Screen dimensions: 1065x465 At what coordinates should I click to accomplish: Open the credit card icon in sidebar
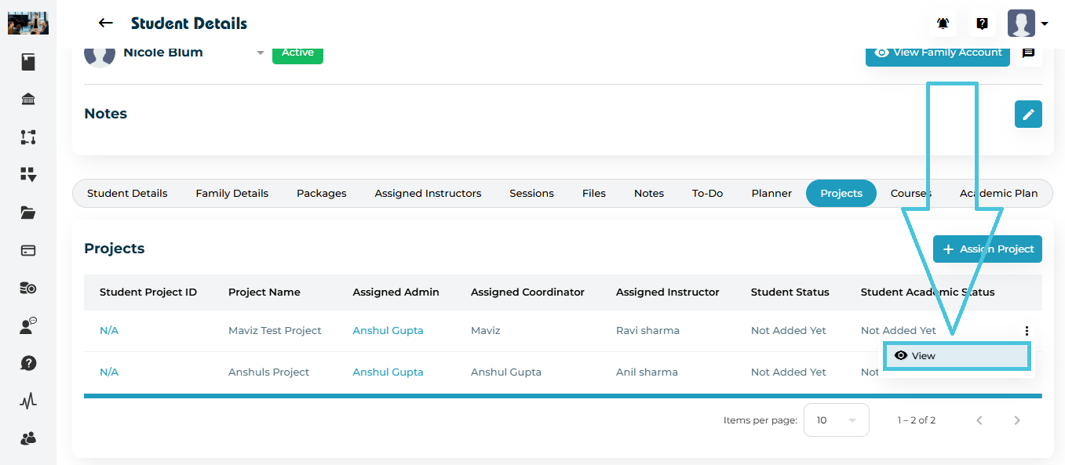(x=28, y=251)
